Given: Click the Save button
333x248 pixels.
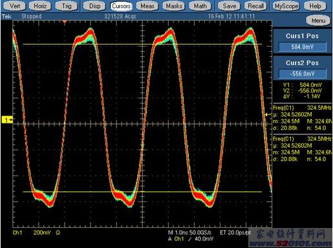Looking at the screenshot, I should click(230, 6).
